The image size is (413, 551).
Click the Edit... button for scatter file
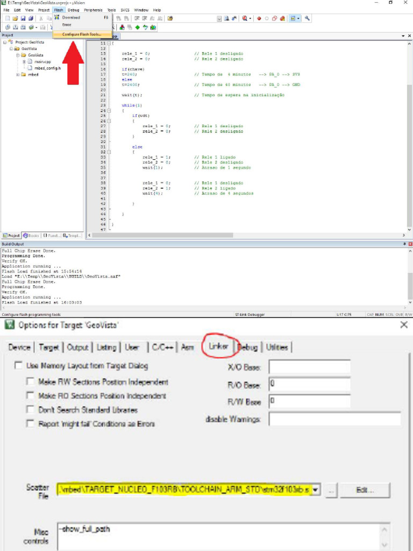click(x=365, y=490)
